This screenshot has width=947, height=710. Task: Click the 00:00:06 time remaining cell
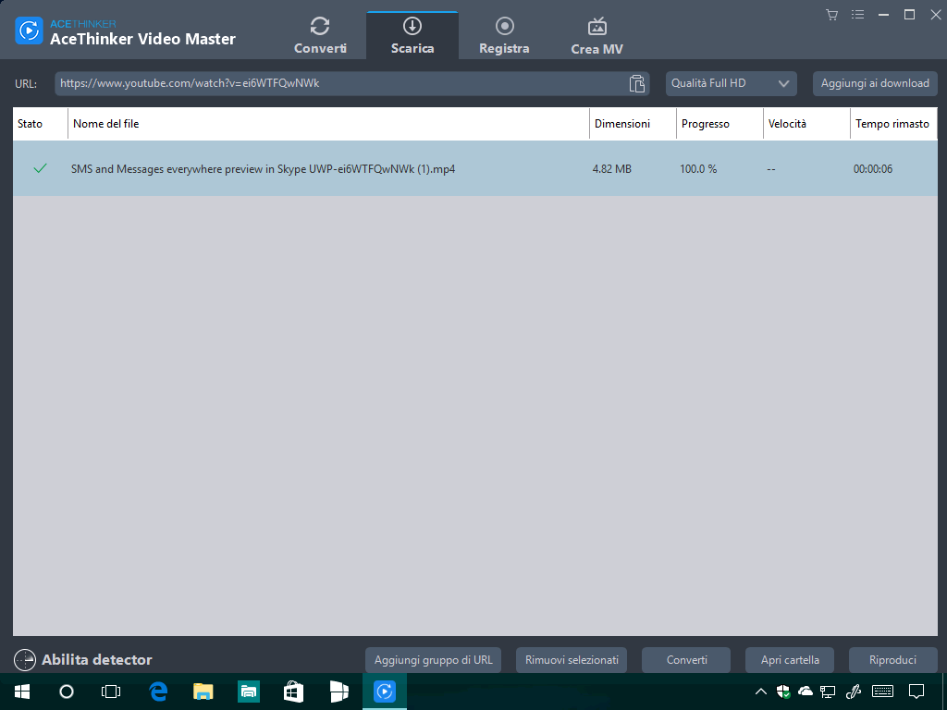tap(873, 169)
